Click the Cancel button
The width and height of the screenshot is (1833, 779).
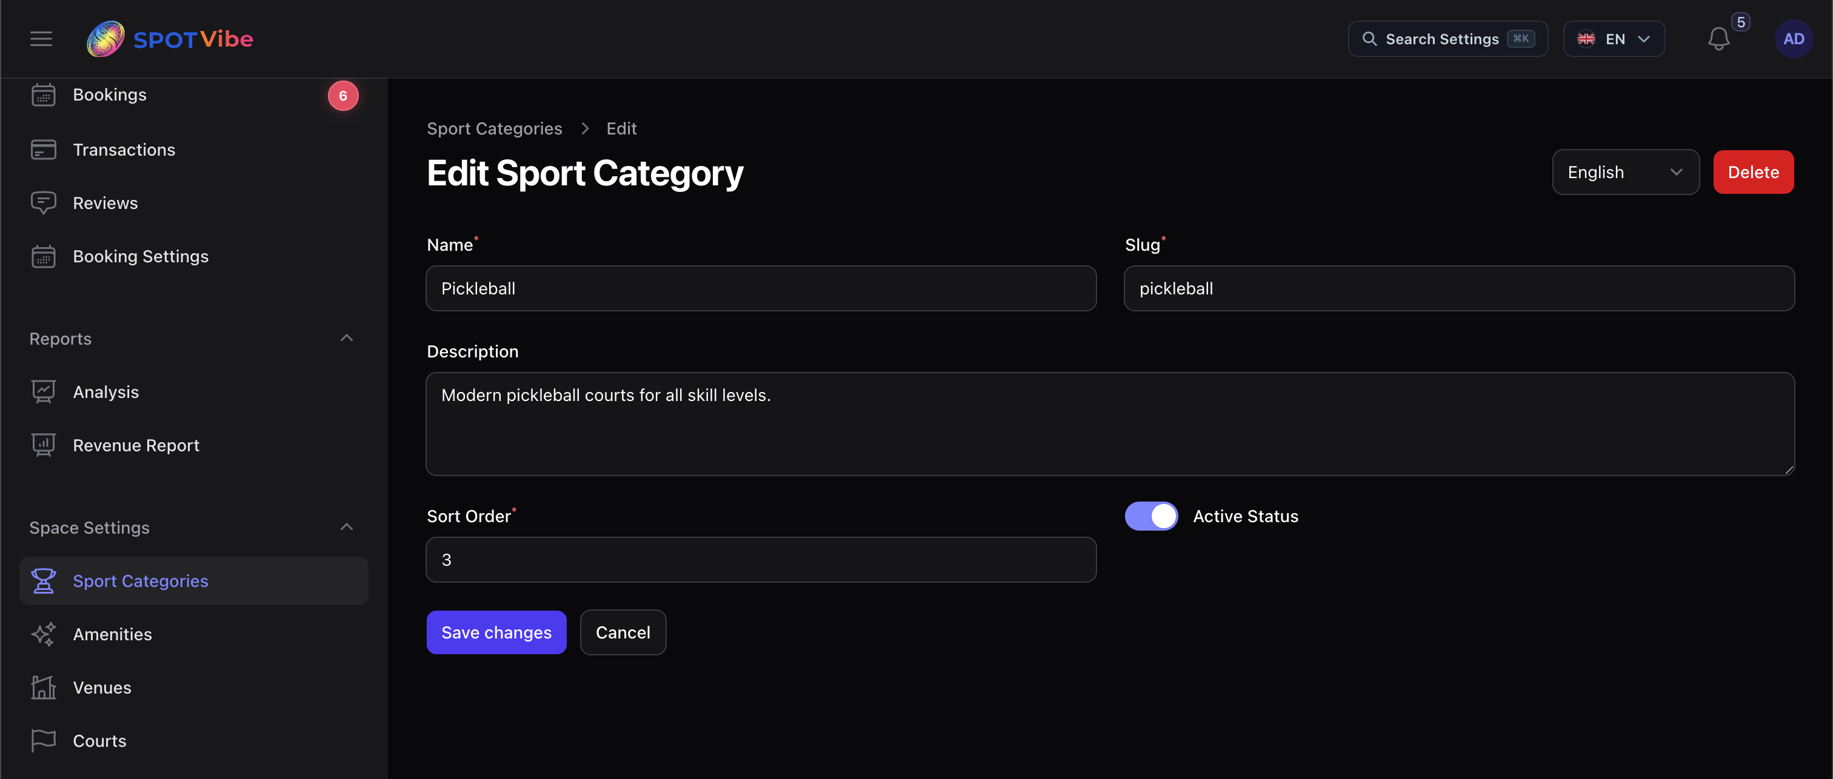[623, 632]
